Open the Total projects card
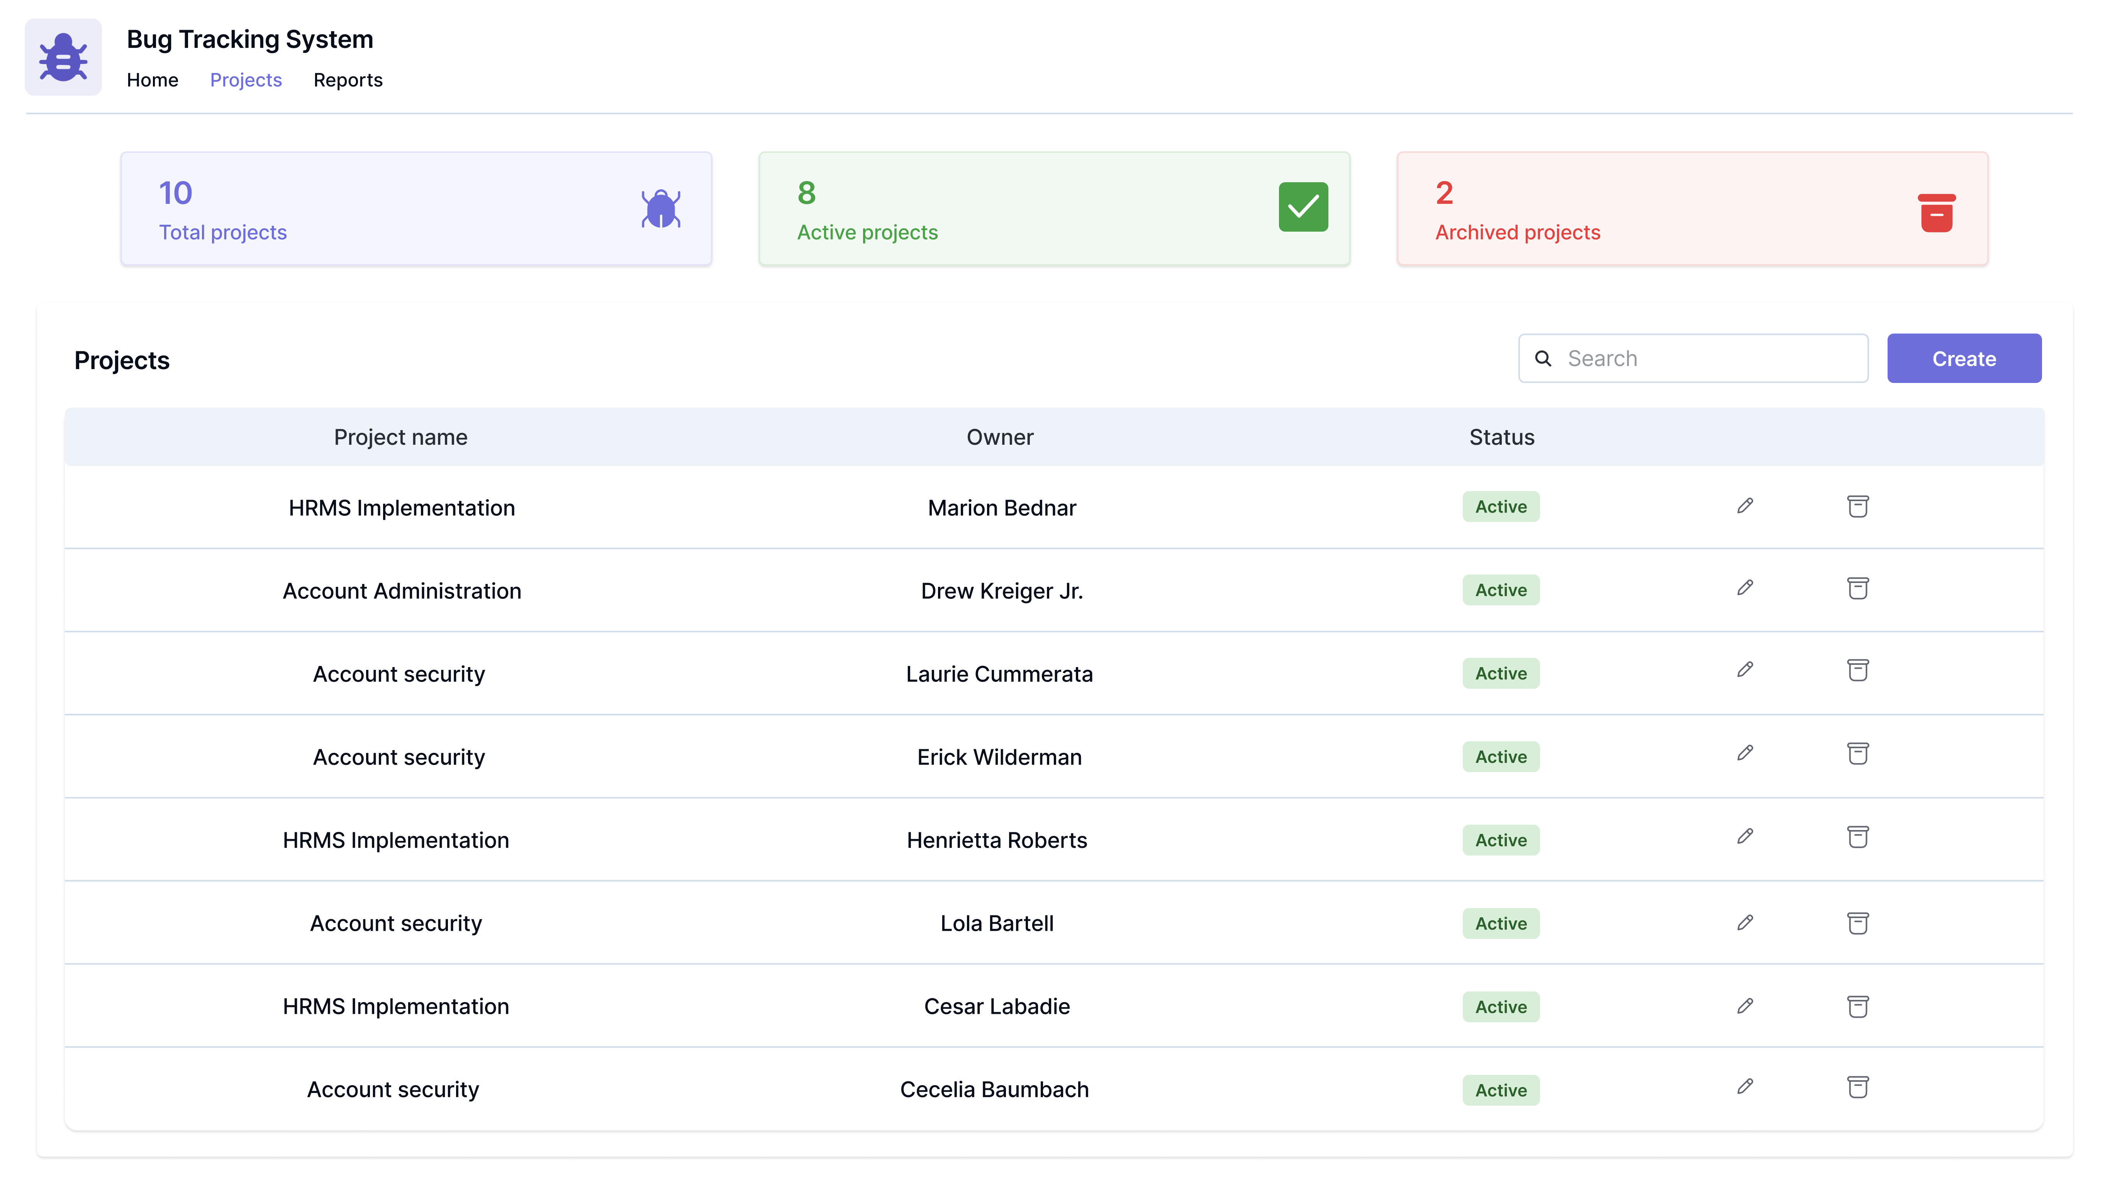This screenshot has width=2110, height=1186. point(416,209)
